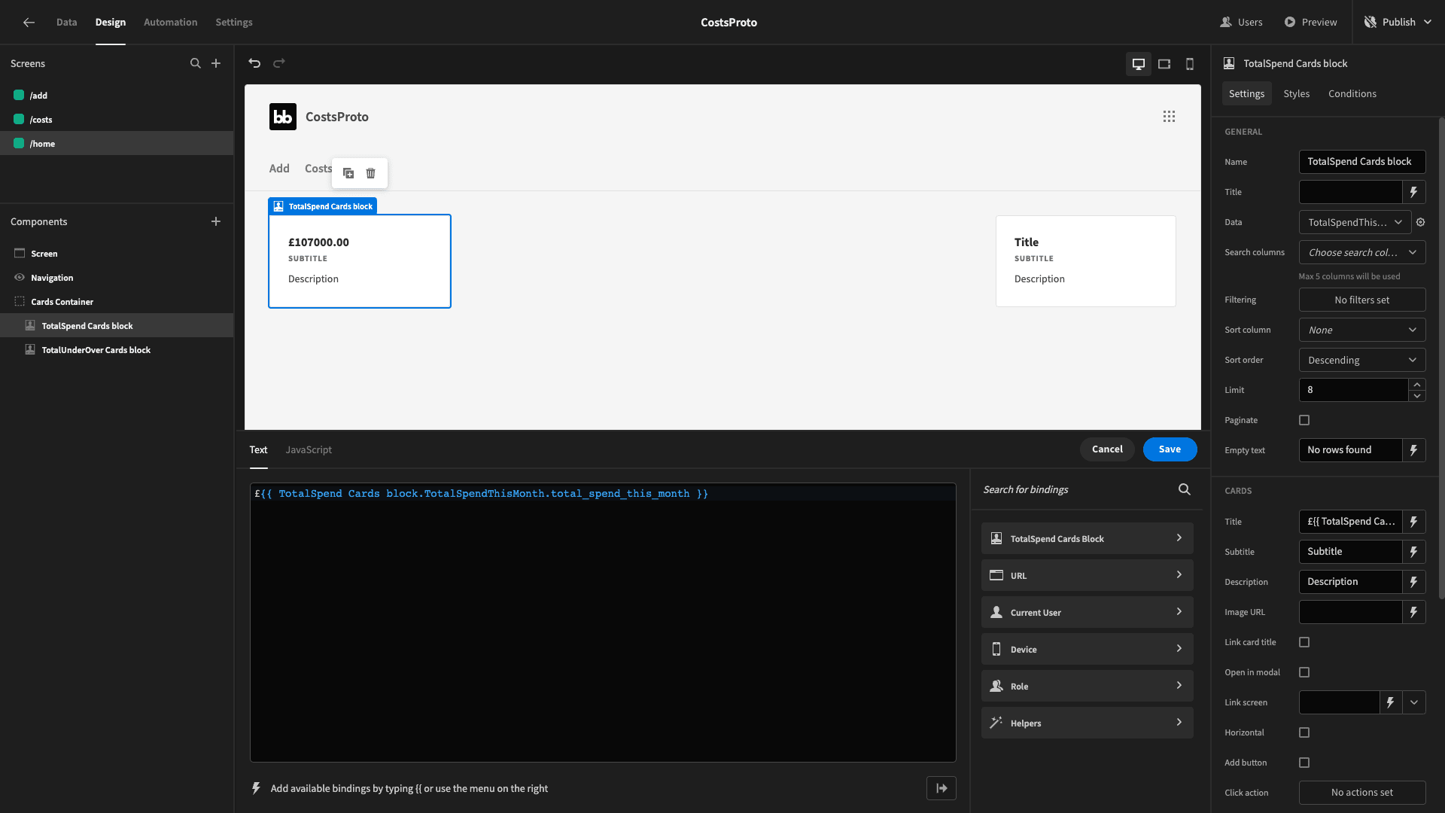The height and width of the screenshot is (813, 1445).
Task: Open the Sort order Descending dropdown
Action: point(1362,360)
